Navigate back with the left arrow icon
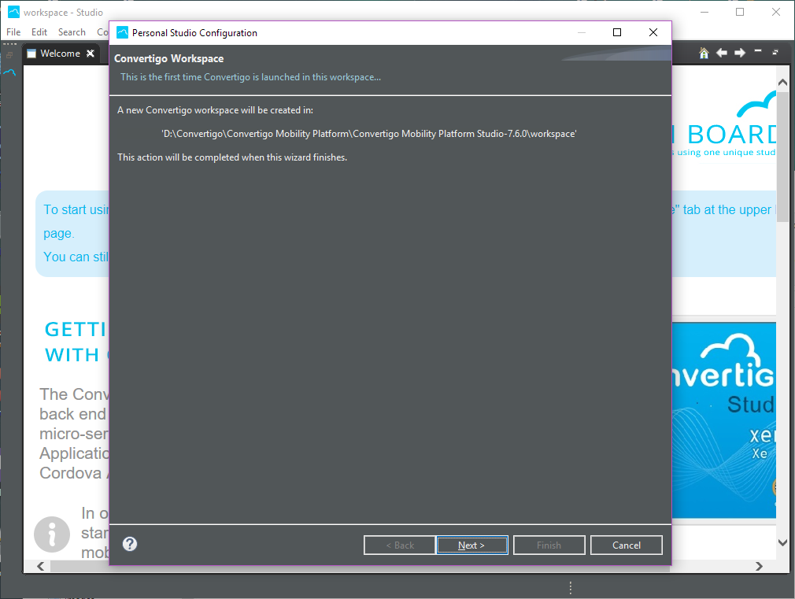 coord(722,53)
